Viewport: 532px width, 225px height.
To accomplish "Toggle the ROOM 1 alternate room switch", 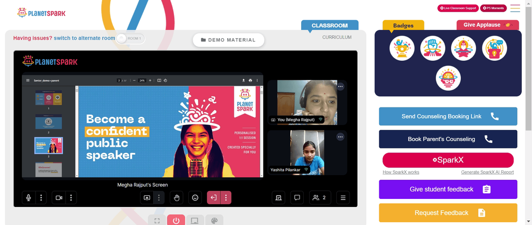I will click(x=131, y=38).
